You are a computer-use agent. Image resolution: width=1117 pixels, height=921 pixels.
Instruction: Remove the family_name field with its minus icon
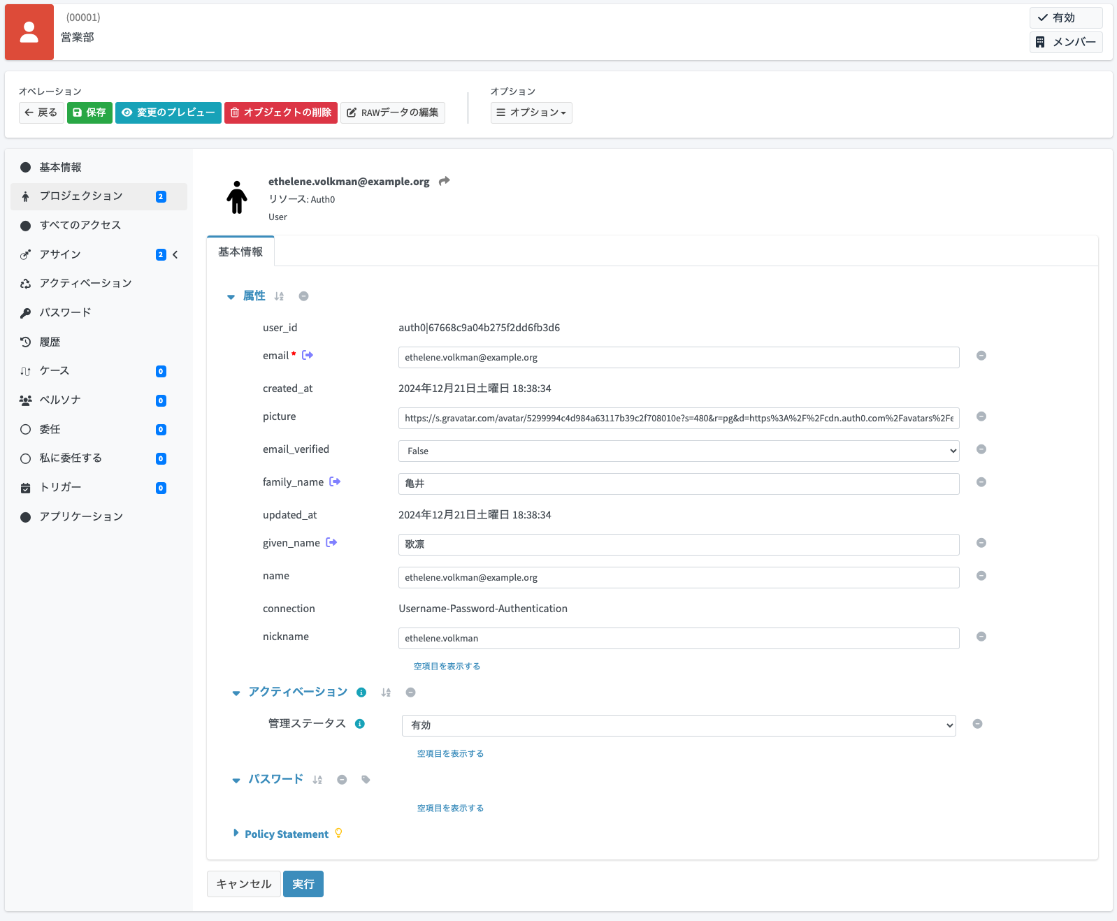[x=981, y=482]
